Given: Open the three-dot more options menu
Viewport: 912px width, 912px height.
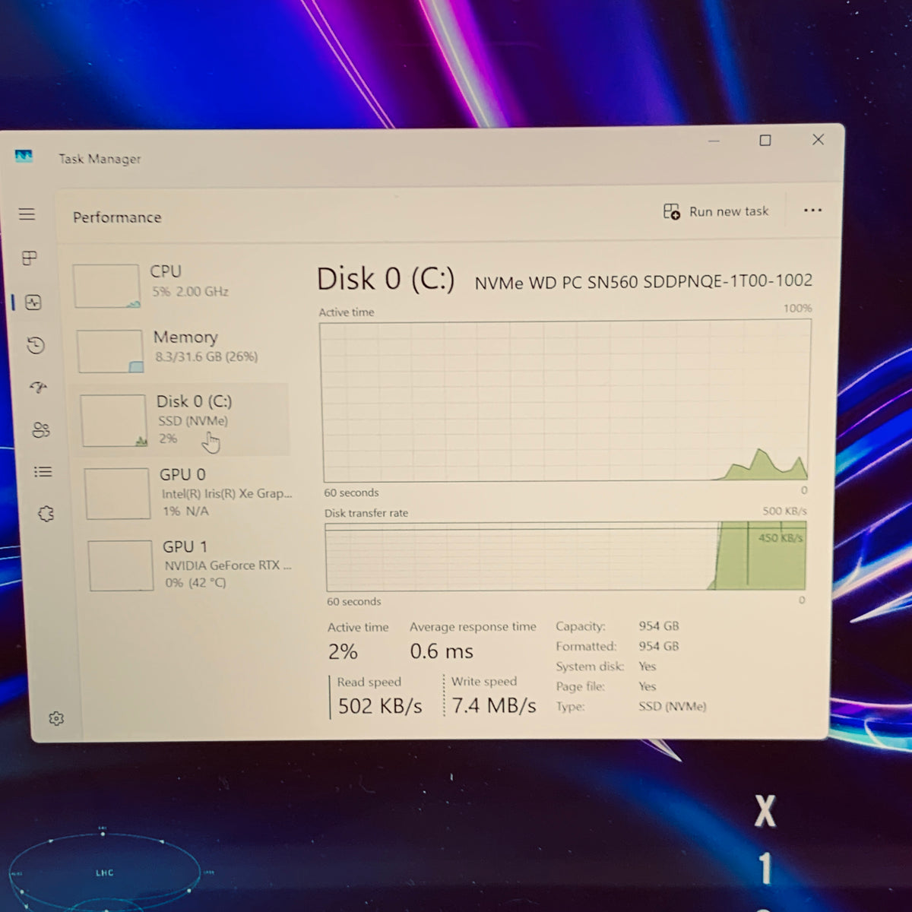Looking at the screenshot, I should [x=812, y=211].
